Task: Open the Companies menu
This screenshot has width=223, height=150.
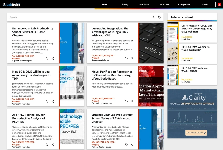Action: pyautogui.click(x=184, y=5)
